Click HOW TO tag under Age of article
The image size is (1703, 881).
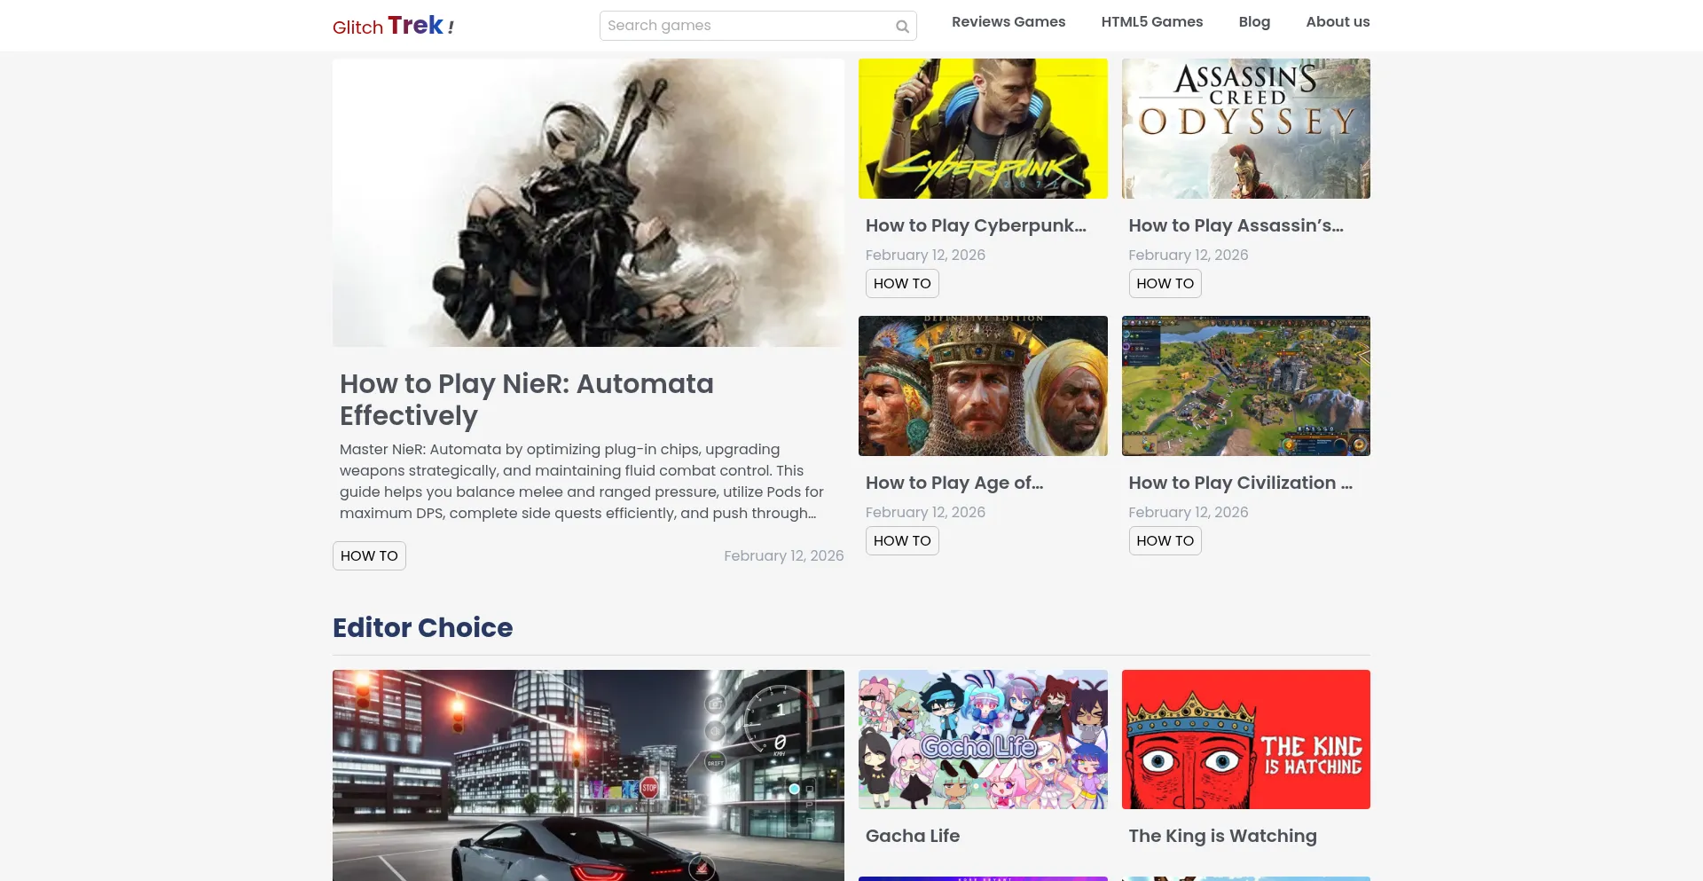(x=902, y=540)
